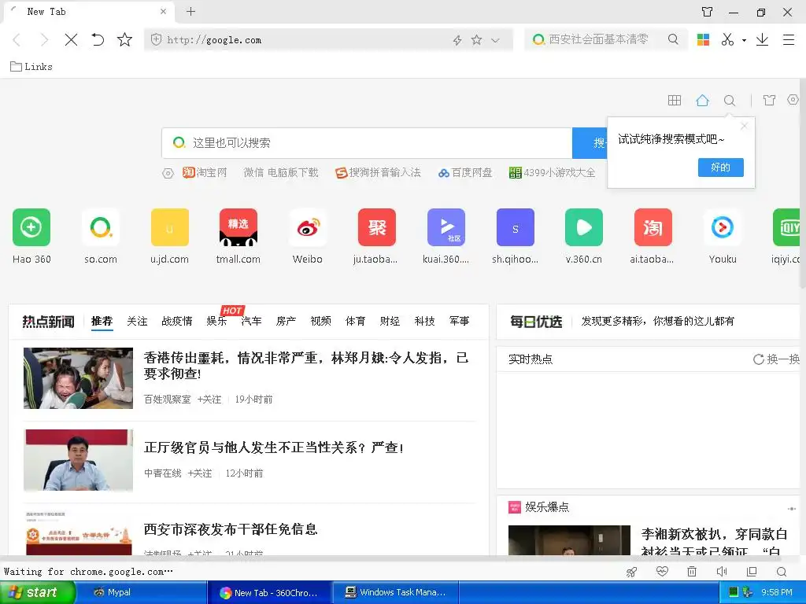Open the 正厅级官员 news headline
The image size is (806, 604).
point(273,447)
